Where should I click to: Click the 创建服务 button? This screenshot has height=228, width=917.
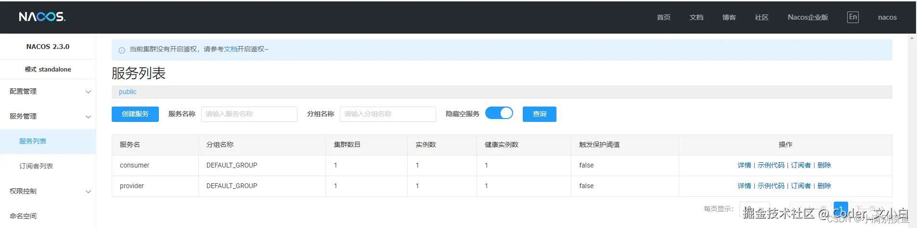[x=135, y=114]
